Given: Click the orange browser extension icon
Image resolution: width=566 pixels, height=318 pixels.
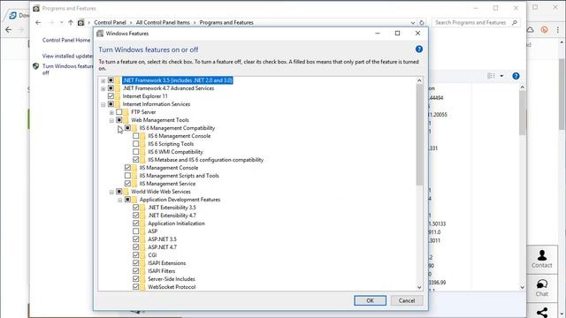Looking at the screenshot, I should pos(545,29).
